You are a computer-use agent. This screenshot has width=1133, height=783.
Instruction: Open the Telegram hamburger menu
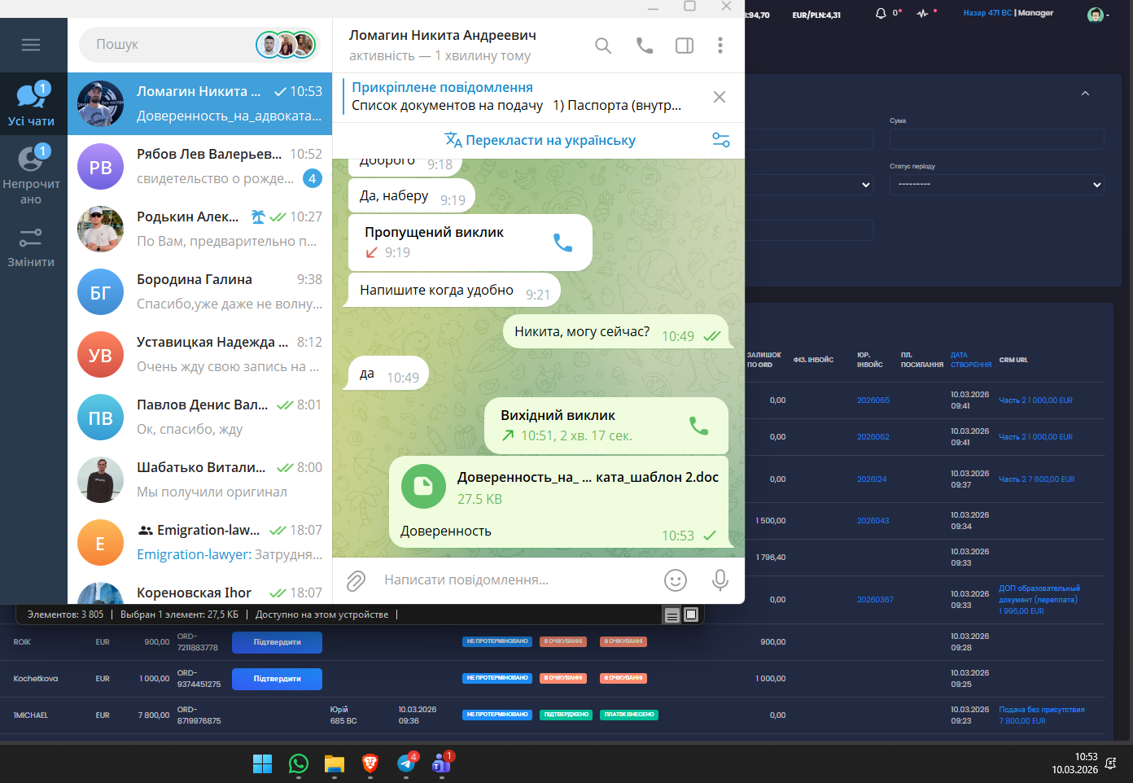(x=31, y=45)
